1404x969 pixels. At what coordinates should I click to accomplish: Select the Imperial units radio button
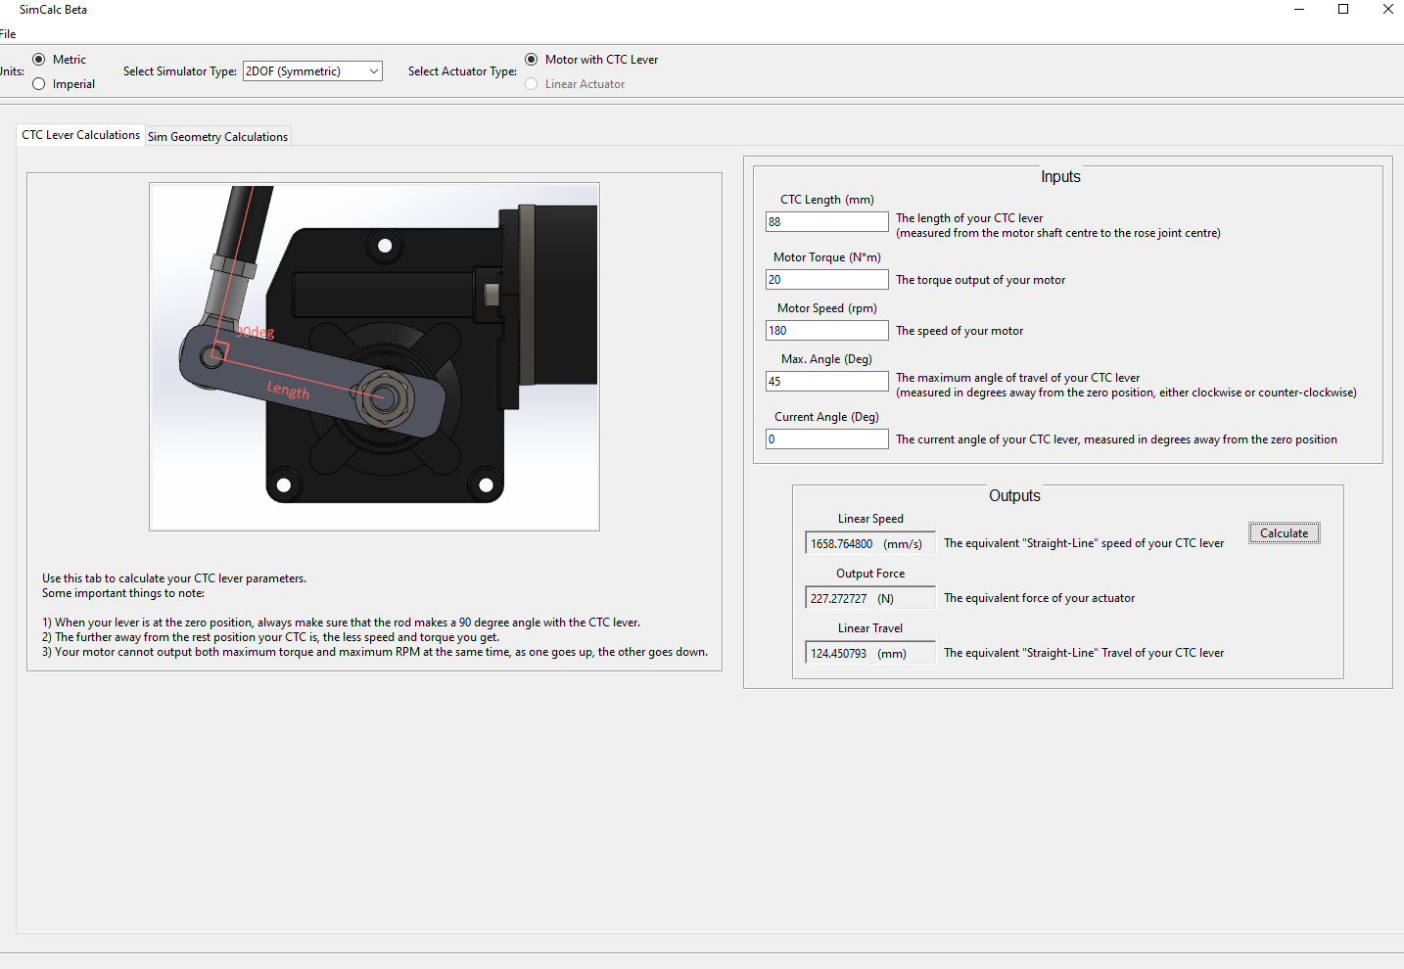pyautogui.click(x=39, y=84)
